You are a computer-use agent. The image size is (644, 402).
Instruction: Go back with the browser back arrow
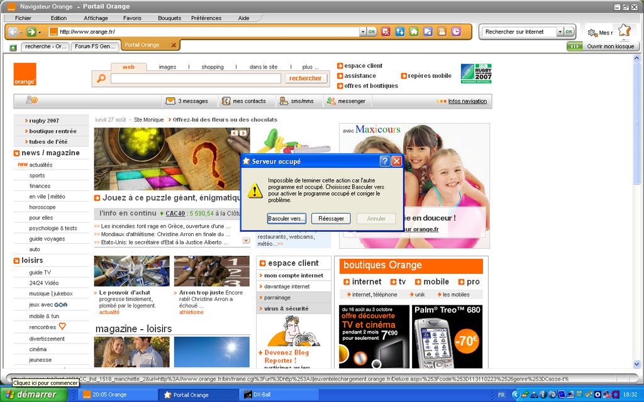click(x=13, y=31)
